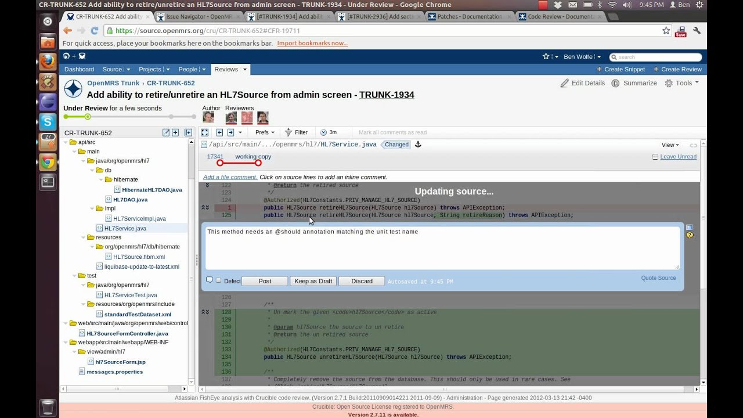Go to previous file using left arrow icon
The width and height of the screenshot is (743, 418).
(219, 132)
